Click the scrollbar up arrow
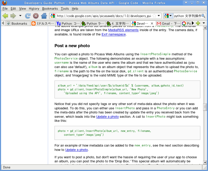Screen dimensions: 208x171 (x=205, y=28)
